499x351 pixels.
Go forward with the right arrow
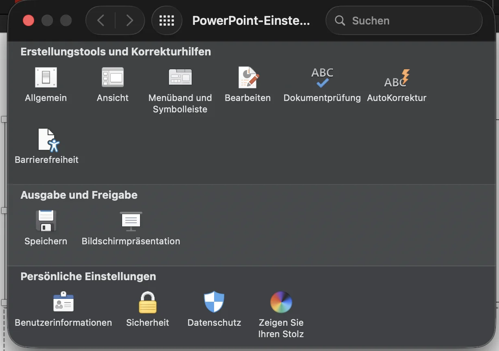pyautogui.click(x=130, y=20)
